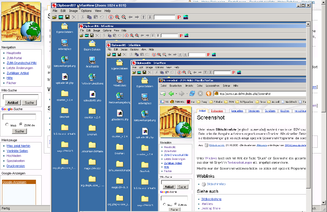327x212 pixels.
Task: Click red Information icon in Clipboard07 toolbar
Action: tap(111, 17)
